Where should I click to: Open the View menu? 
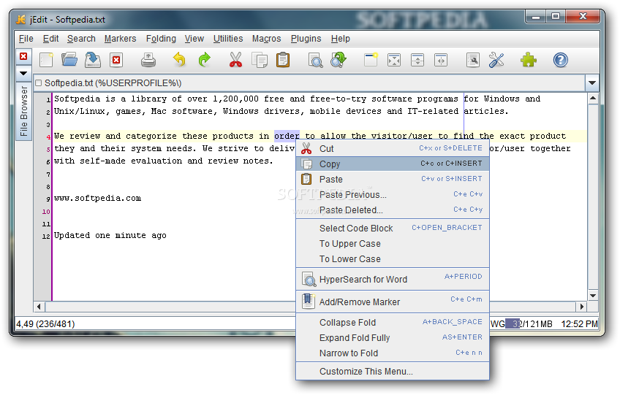coord(194,39)
